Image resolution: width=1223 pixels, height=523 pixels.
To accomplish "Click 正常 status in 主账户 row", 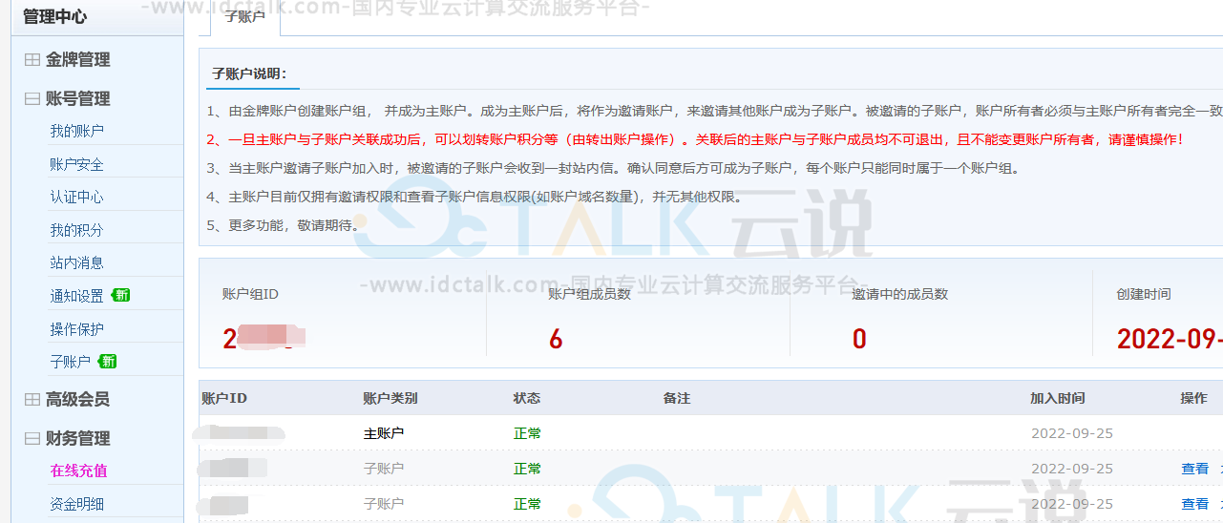I will click(527, 433).
